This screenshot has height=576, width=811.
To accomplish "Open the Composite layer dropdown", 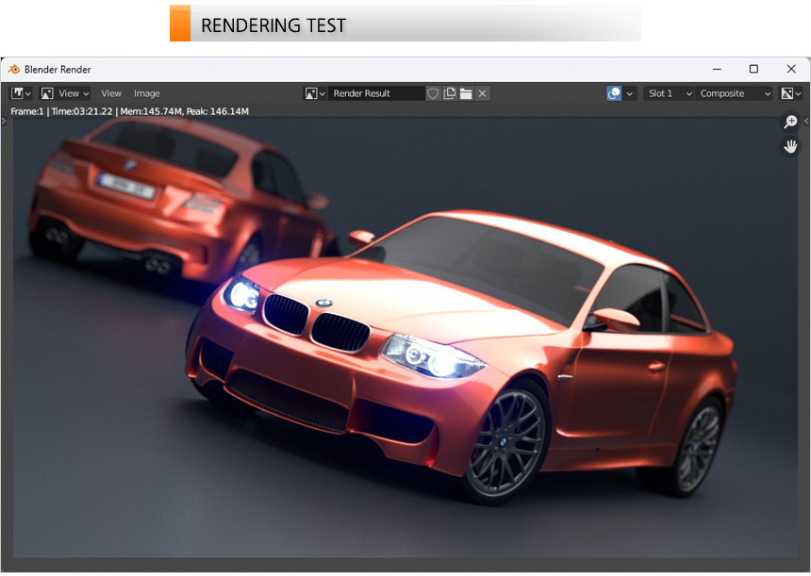I will tap(735, 93).
